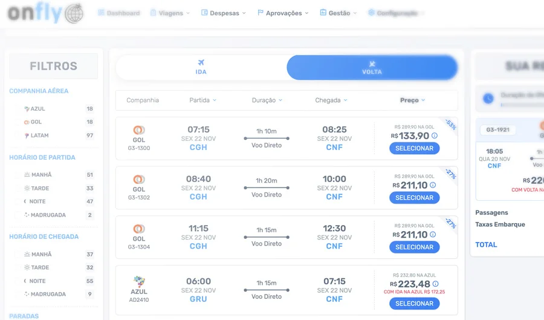Image resolution: width=544 pixels, height=320 pixels.
Task: Select the 11:15 GOL G3-1304 flight
Action: (x=414, y=247)
